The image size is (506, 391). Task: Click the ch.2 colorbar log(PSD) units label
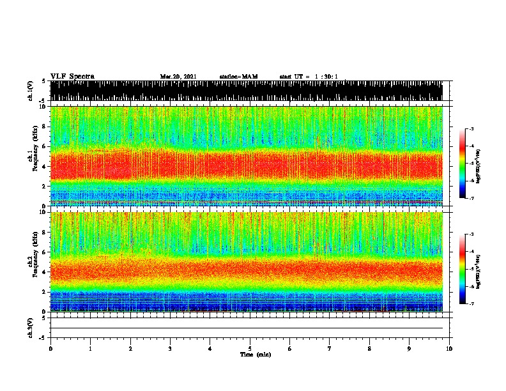point(479,272)
